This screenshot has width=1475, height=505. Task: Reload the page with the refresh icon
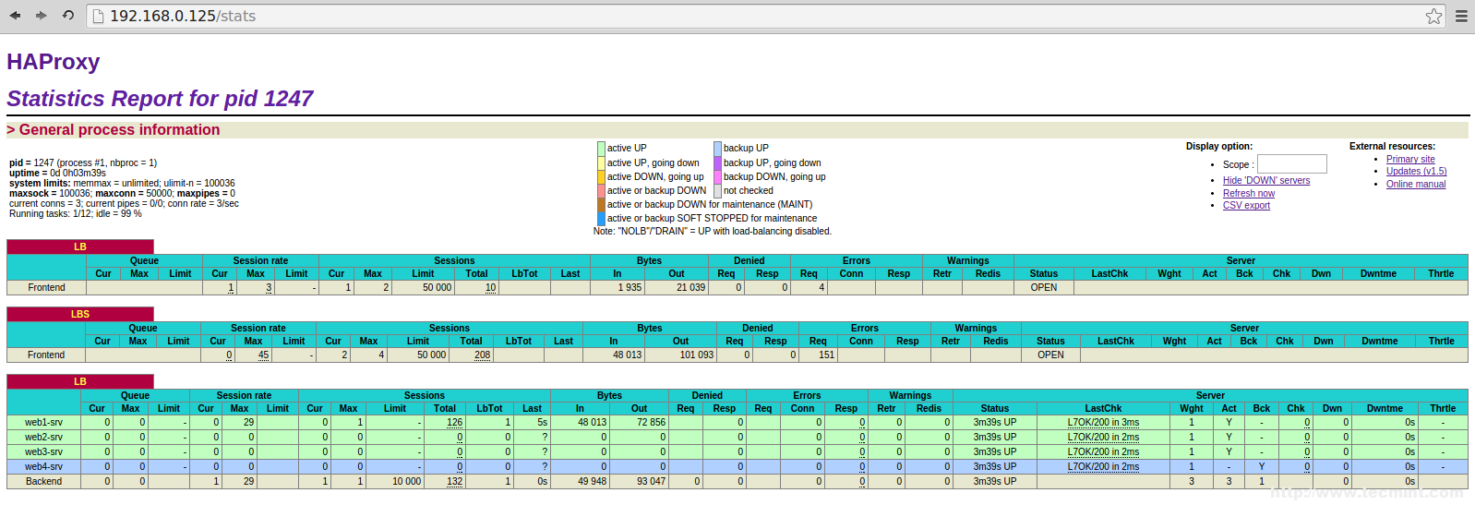click(x=67, y=16)
